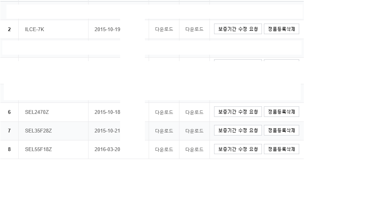This screenshot has width=365, height=205.
Task: Click the 2016-03-20 date in row 8
Action: 107,150
